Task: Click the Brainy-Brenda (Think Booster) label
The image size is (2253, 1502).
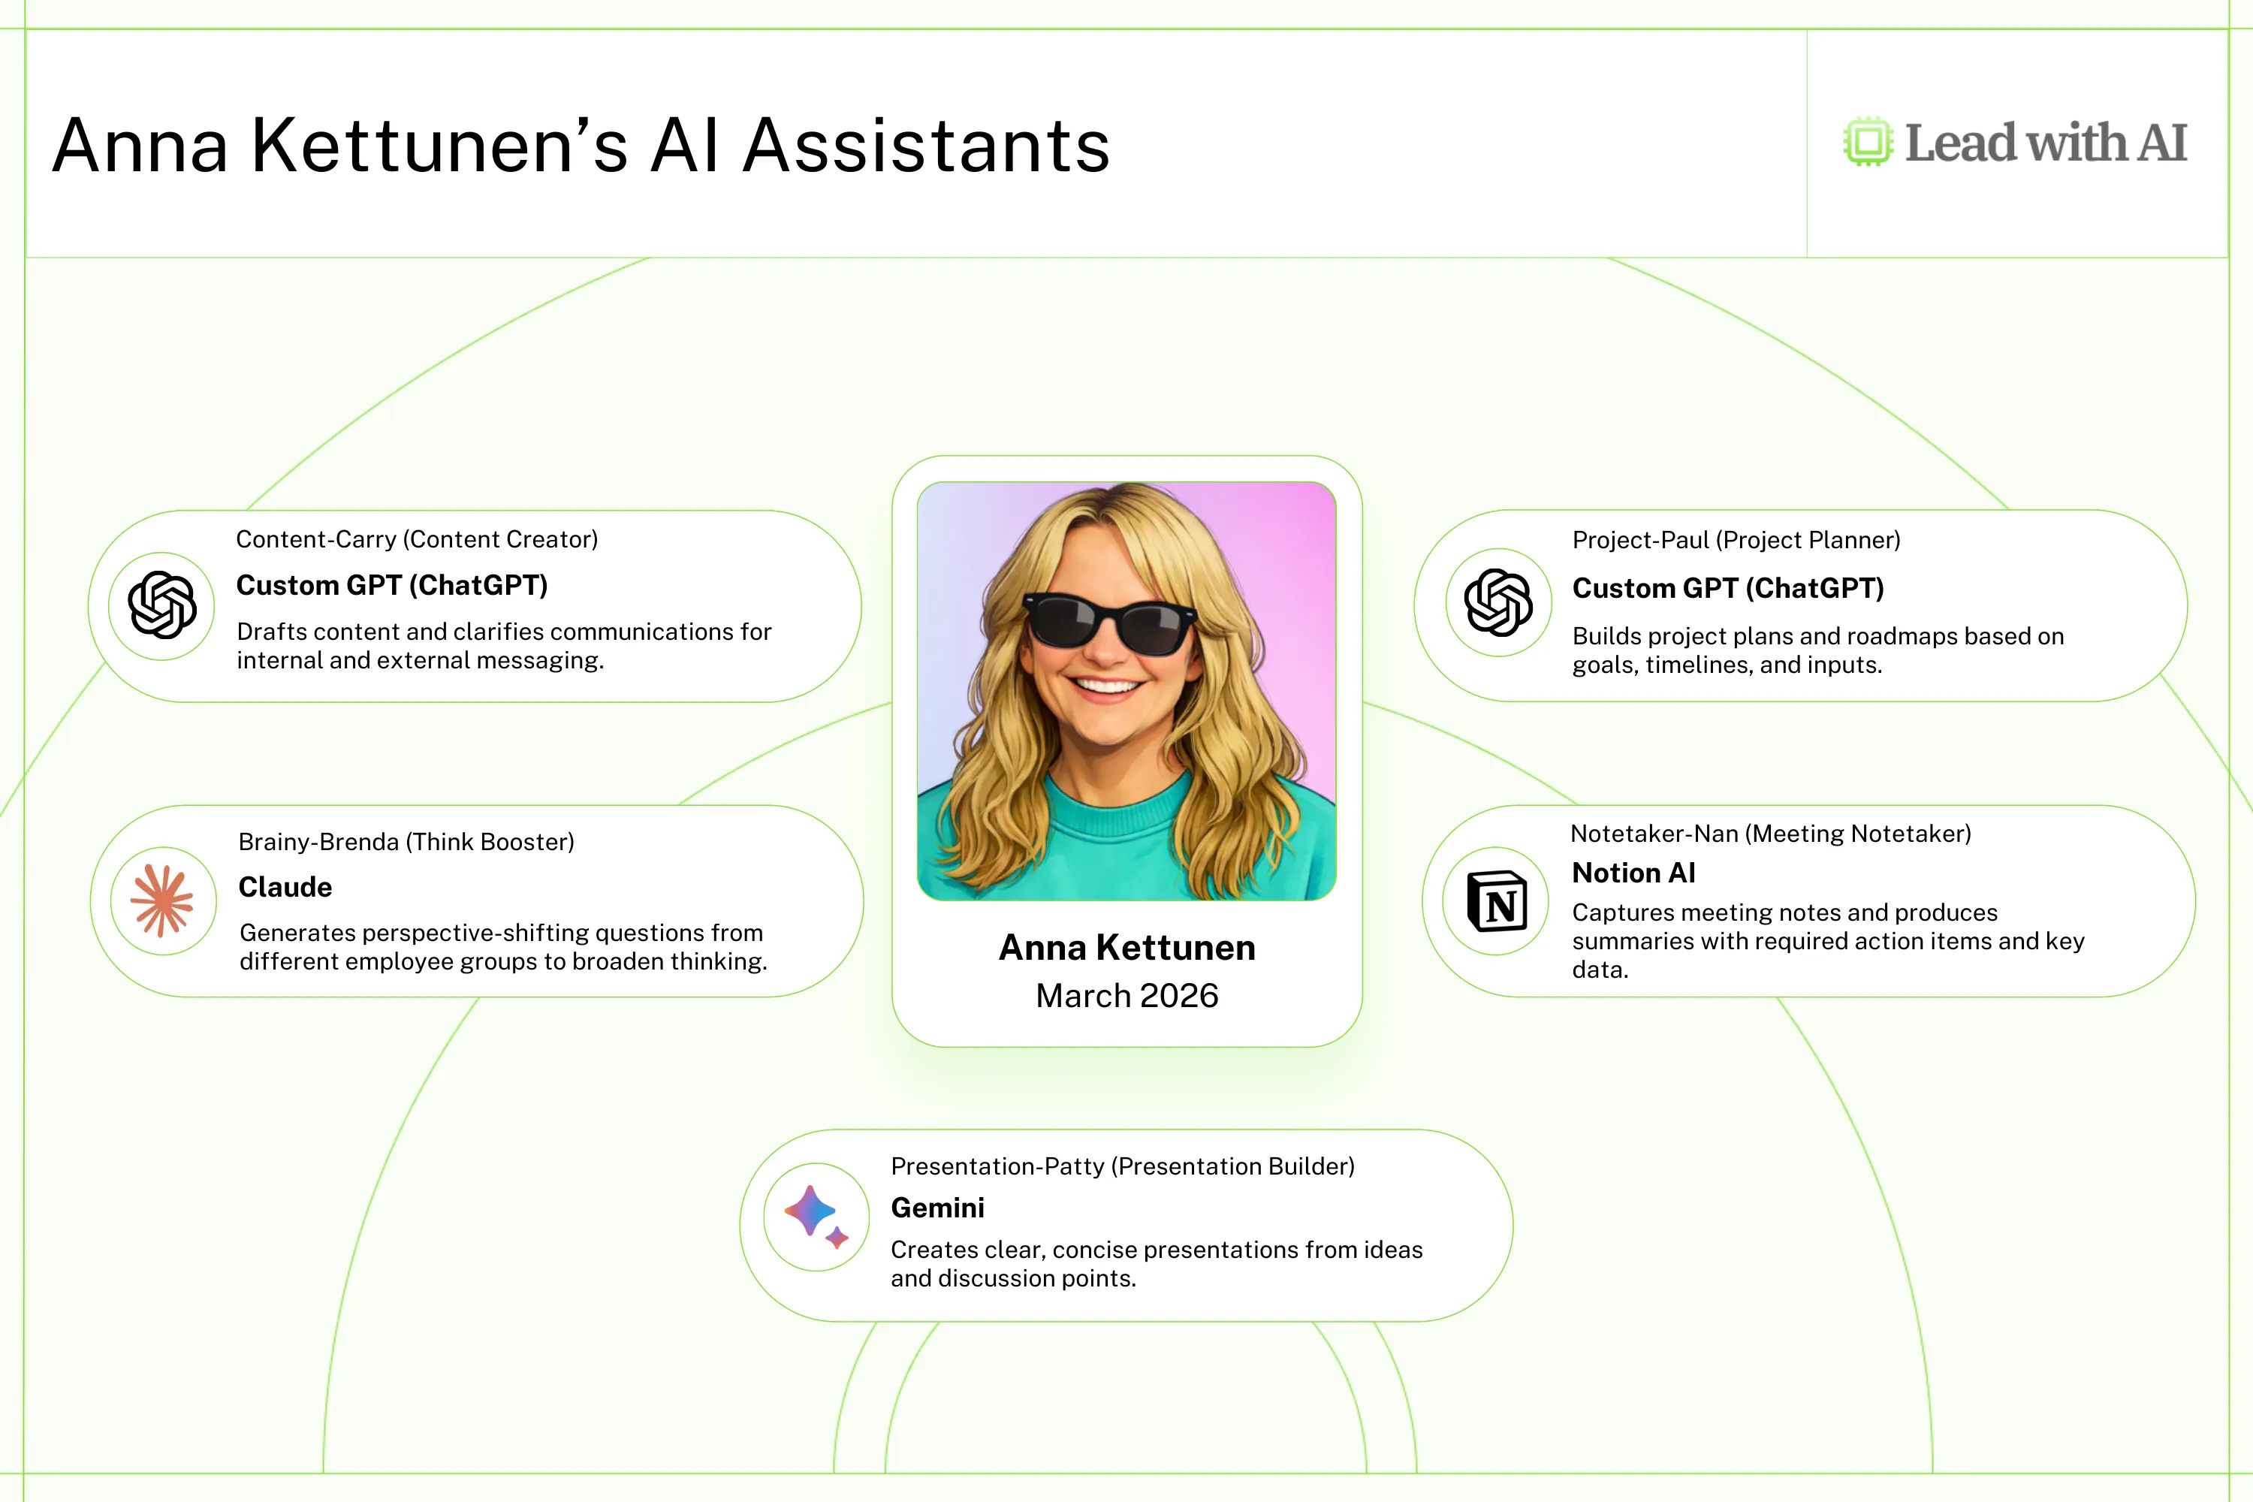Action: click(406, 842)
